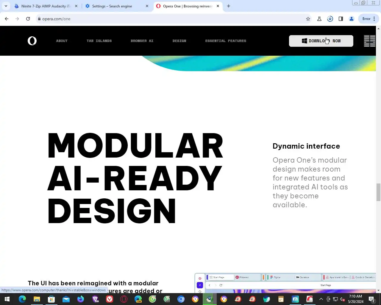Bookmark this page with the star icon
The image size is (381, 305).
[x=308, y=19]
